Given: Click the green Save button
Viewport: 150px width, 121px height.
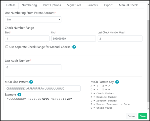Looking at the screenshot, I should (143, 116).
